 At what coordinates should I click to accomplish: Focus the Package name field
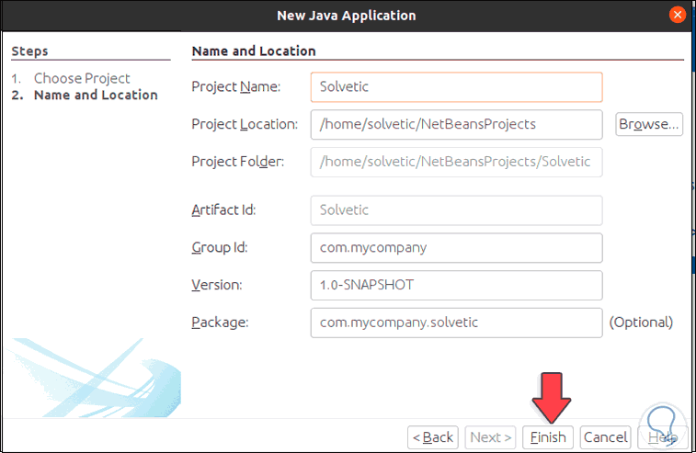pyautogui.click(x=456, y=323)
